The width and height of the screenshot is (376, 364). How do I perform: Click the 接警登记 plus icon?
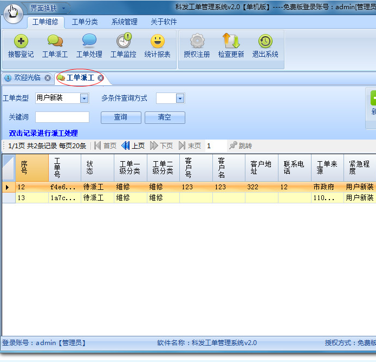click(21, 42)
